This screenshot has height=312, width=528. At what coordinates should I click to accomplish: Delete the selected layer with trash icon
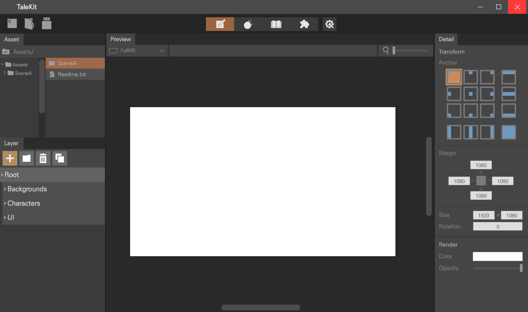(x=43, y=158)
